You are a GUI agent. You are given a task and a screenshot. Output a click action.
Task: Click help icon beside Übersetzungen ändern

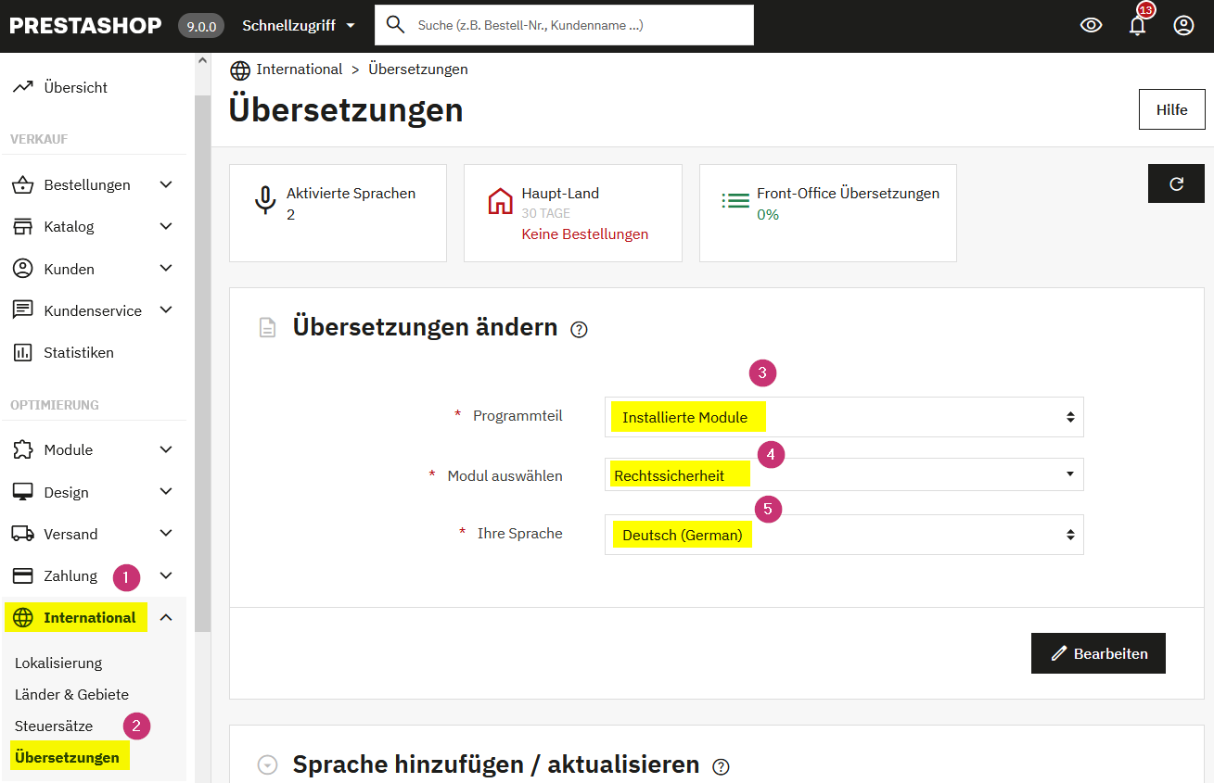(x=580, y=329)
